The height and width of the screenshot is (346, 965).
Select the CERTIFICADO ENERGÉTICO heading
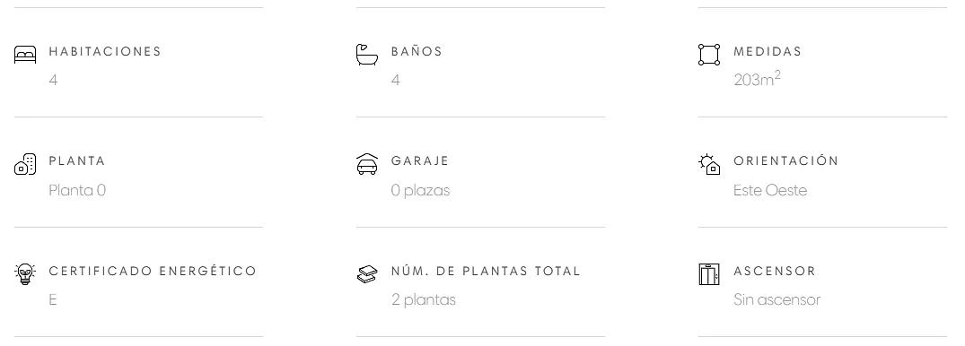[153, 271]
